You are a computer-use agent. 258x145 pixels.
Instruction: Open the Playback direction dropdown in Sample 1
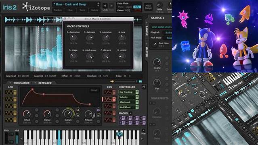pos(168,33)
